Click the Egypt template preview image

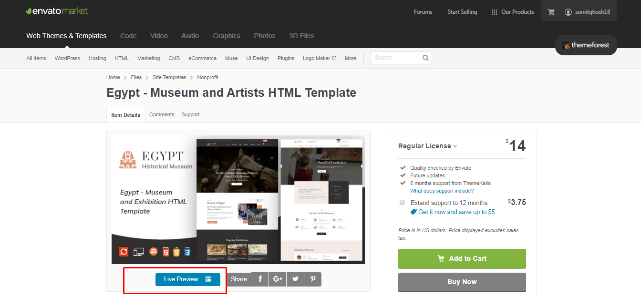(x=238, y=200)
